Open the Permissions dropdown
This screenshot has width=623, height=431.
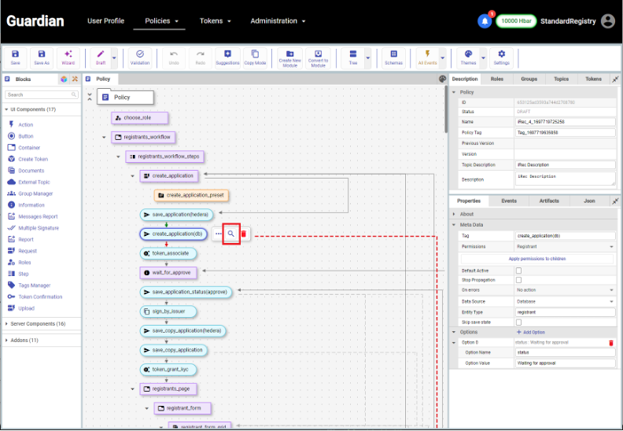[565, 246]
